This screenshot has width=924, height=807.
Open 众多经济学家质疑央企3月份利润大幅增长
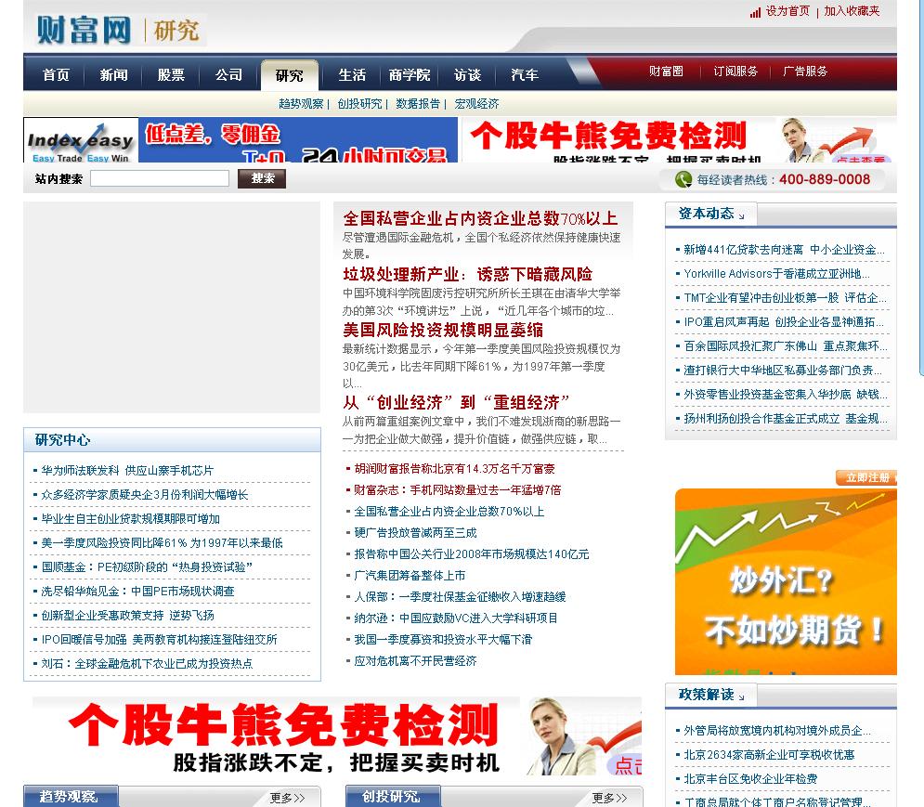(x=144, y=495)
